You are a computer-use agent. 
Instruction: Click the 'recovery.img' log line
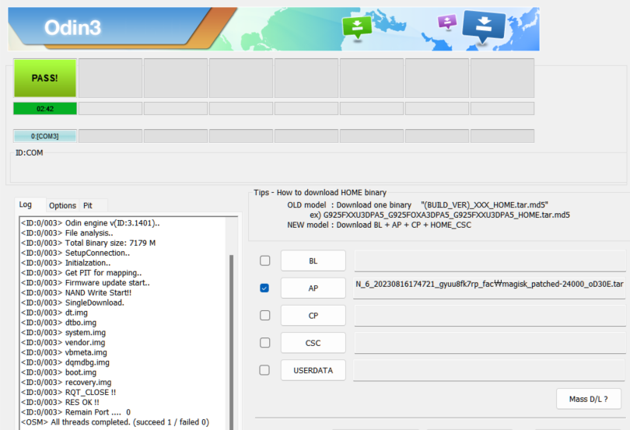66,382
